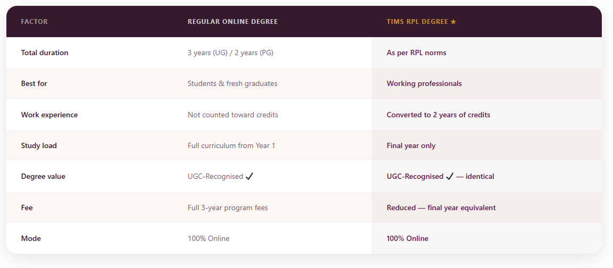Click the star icon beside TIMS RPL DEGREE
Viewport: 613px width, 268px height.
(454, 22)
